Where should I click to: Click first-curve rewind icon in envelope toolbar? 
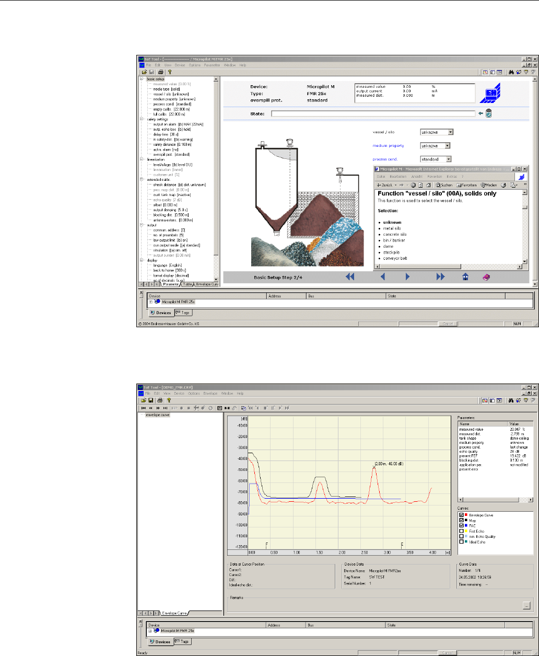(x=144, y=407)
